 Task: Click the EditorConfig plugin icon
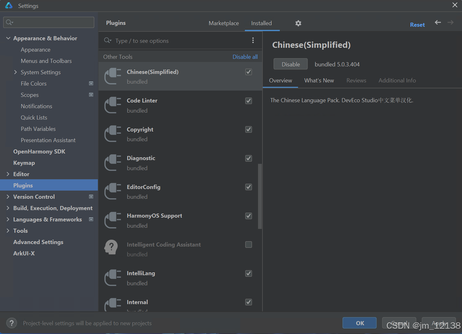(113, 192)
